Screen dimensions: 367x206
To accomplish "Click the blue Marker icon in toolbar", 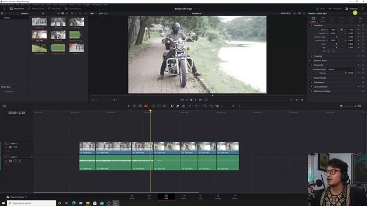I will (x=196, y=106).
